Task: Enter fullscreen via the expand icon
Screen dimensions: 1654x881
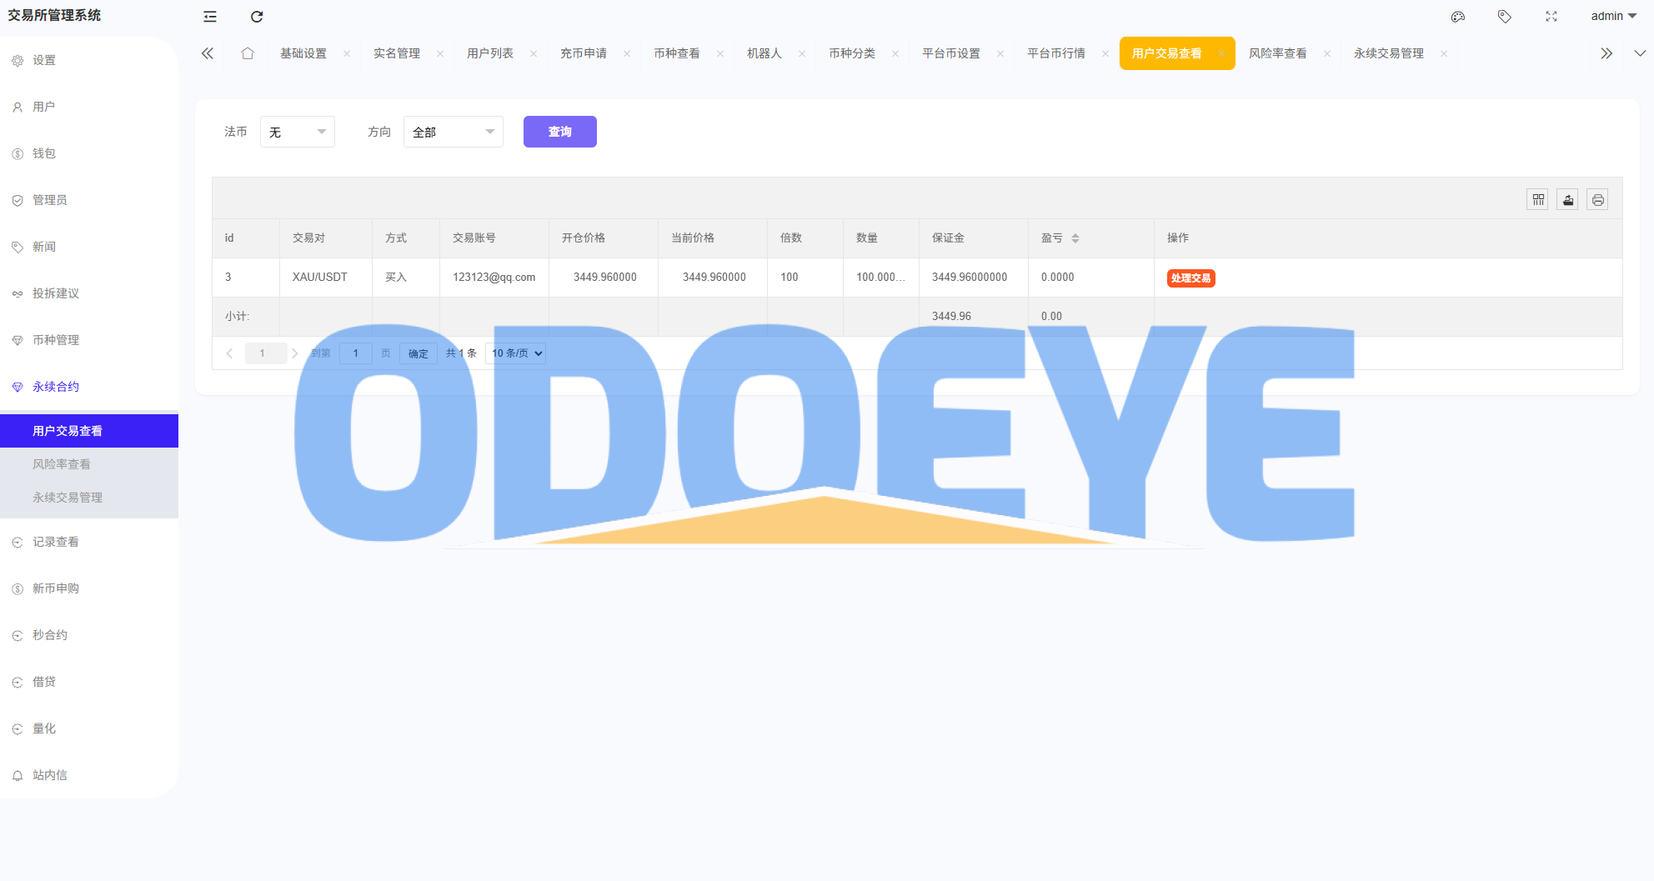Action: coord(1550,16)
